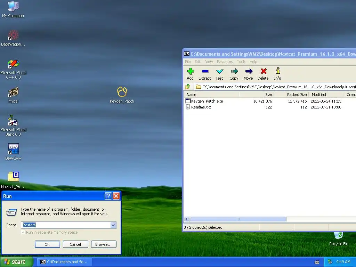Click the left arrow of horizontal scrollbar
The height and width of the screenshot is (267, 356).
coord(187,219)
